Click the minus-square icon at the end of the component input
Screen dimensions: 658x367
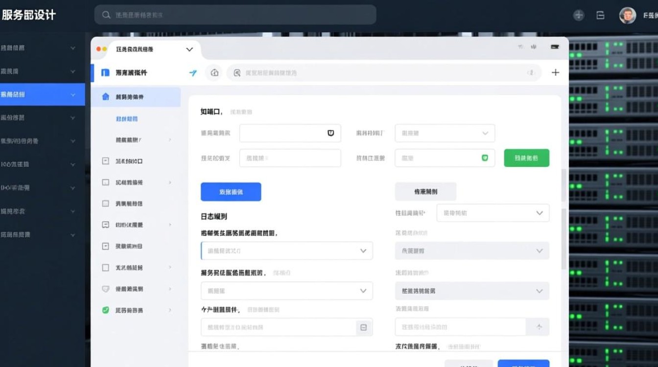pos(363,327)
